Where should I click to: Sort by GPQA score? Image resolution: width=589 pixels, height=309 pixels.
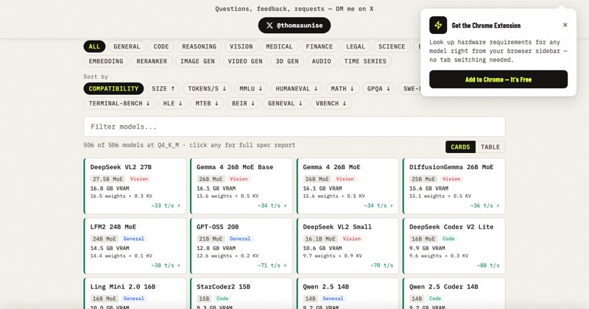pos(378,88)
